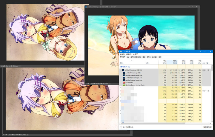This screenshot has height=137, width=215.
Task: Click the horizontal scrollbar left arrow in Task Manager
Action: (x=120, y=123)
